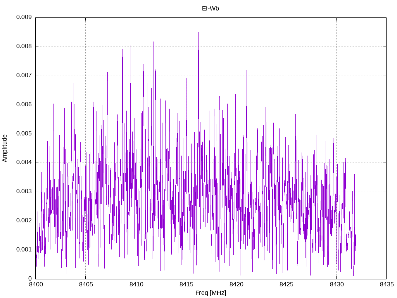Click the x-axis tick label 8435

tap(387, 284)
